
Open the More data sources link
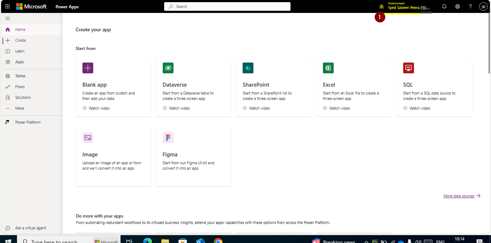[462, 196]
